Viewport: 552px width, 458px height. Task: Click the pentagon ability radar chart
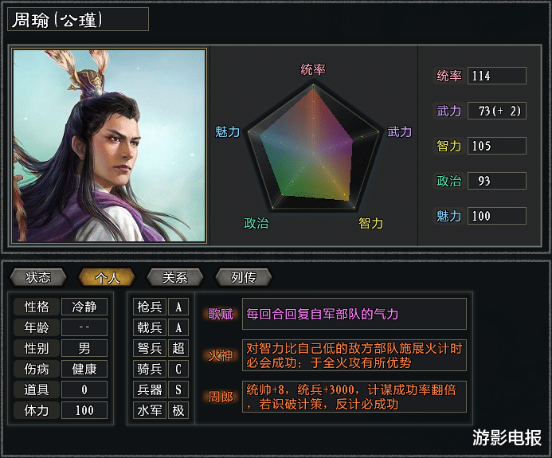[x=313, y=148]
